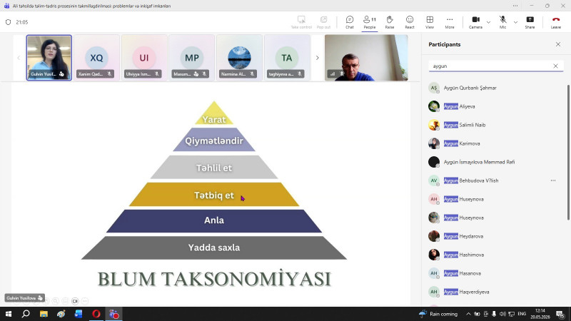This screenshot has width=571, height=321.
Task: Click the Anla pyramid level
Action: (214, 220)
